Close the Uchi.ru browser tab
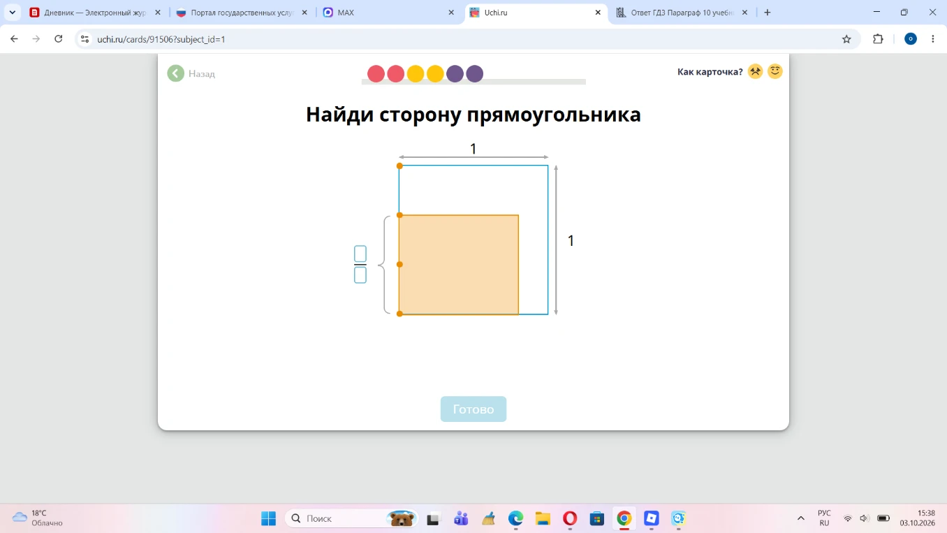The height and width of the screenshot is (533, 947). [x=598, y=13]
